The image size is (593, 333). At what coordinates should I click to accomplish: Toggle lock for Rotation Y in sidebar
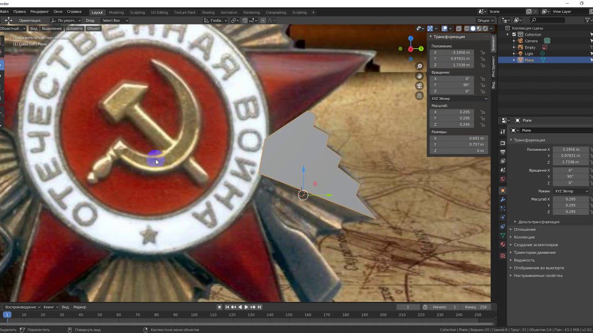[x=483, y=85]
